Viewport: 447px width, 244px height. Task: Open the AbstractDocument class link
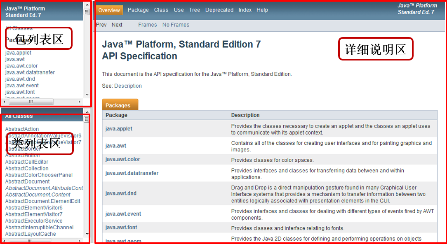tap(27, 181)
